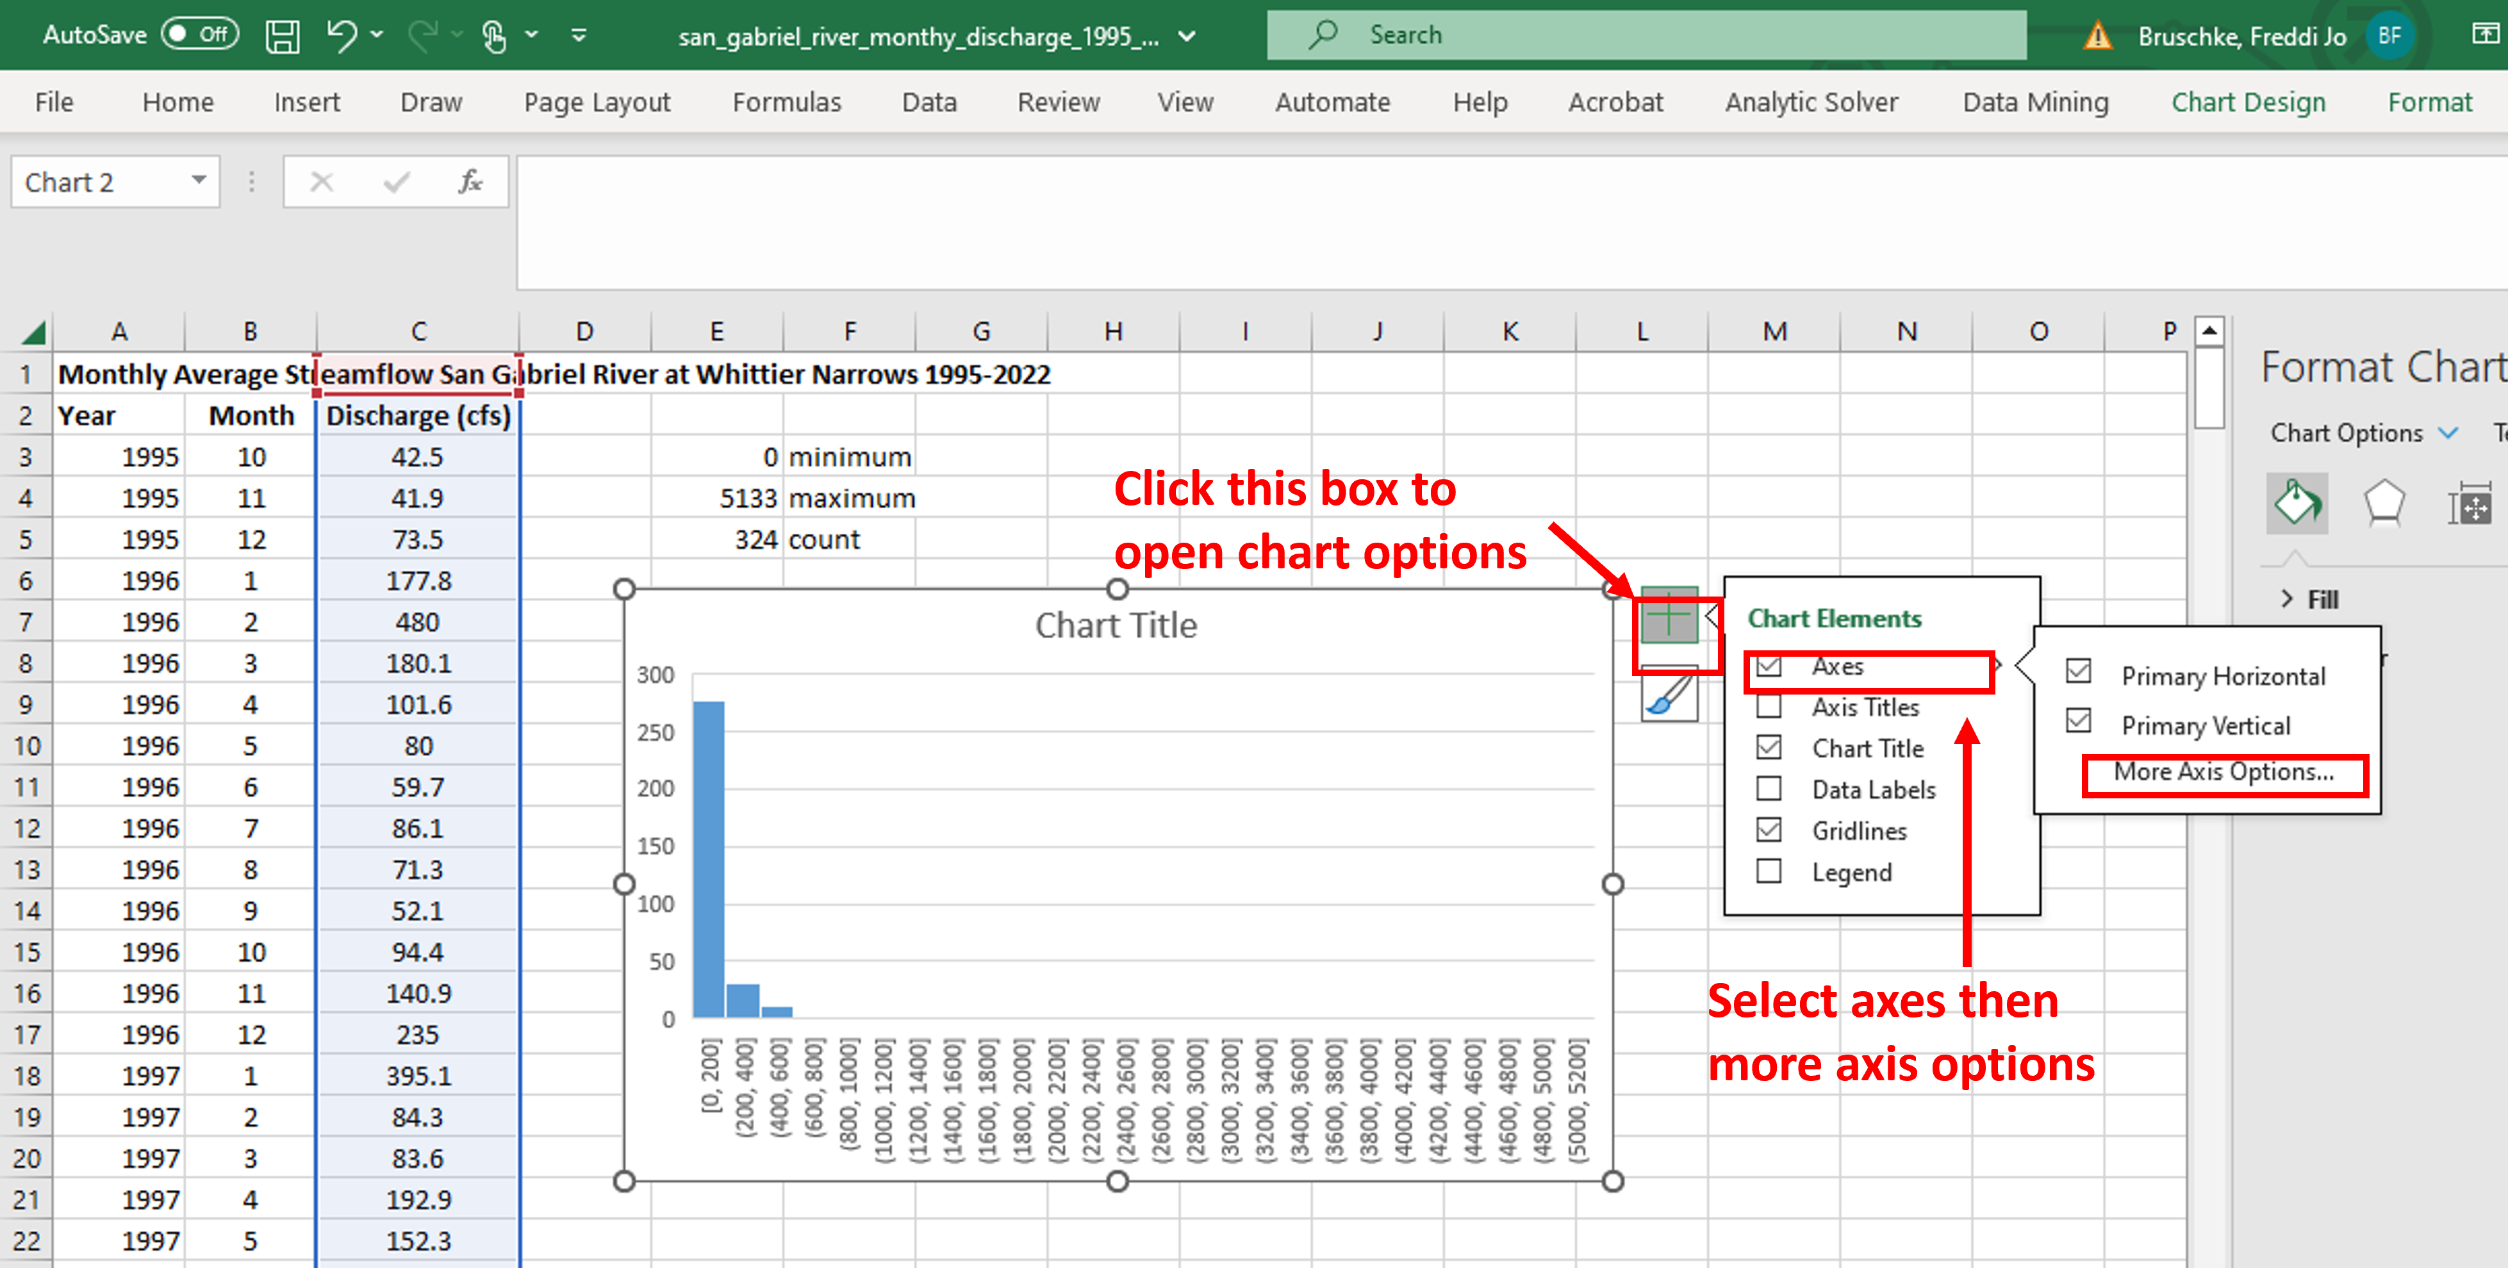Image resolution: width=2508 pixels, height=1268 pixels.
Task: Open Chart Elements plus button
Action: click(x=1669, y=616)
